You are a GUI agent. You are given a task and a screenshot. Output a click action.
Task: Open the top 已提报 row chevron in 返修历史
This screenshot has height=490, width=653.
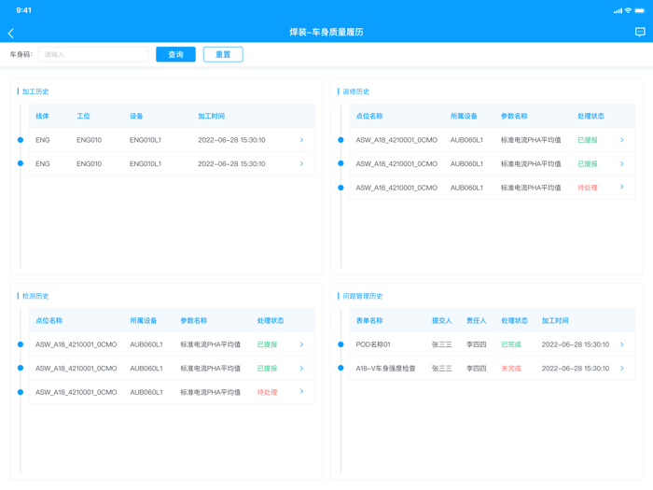[x=622, y=140]
